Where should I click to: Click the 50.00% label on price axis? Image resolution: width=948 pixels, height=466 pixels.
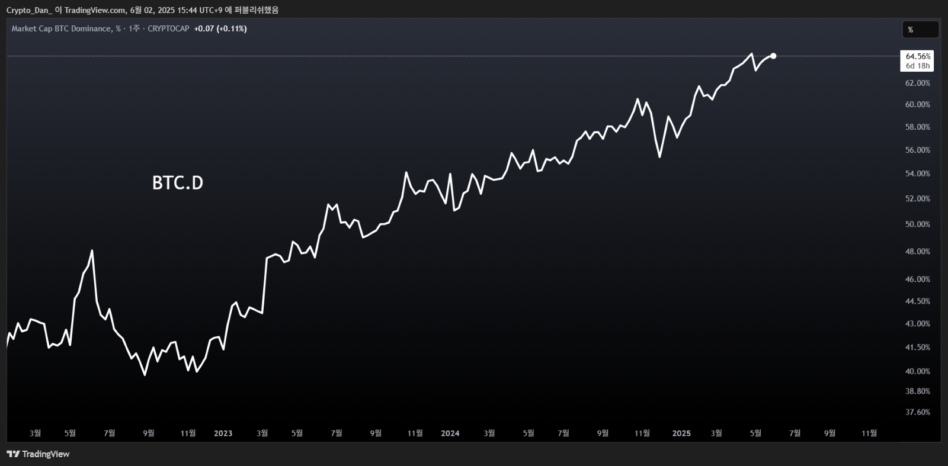(x=917, y=224)
